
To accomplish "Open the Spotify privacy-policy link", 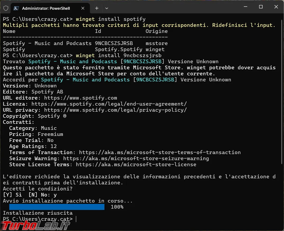I will (x=115, y=110).
